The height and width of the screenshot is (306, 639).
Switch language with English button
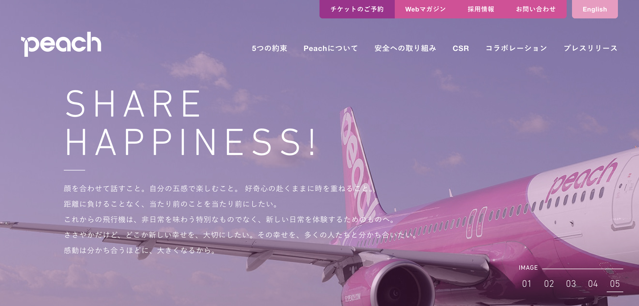(x=595, y=9)
